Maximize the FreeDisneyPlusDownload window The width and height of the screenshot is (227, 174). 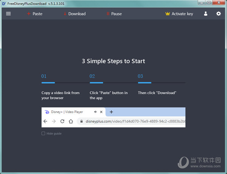[x=209, y=3]
